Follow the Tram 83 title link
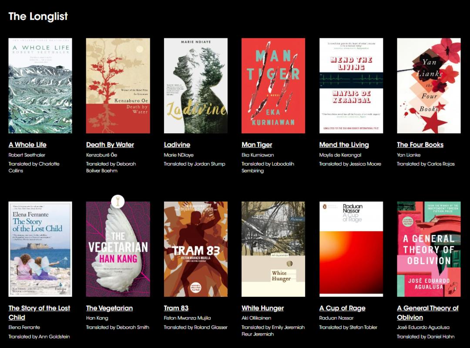This screenshot has width=470, height=348. [176, 308]
